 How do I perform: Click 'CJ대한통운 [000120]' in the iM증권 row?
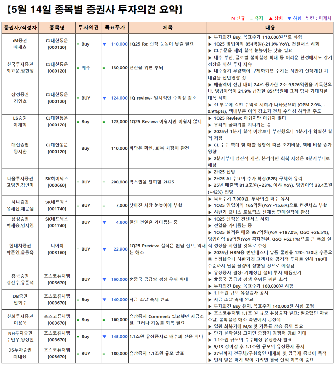click(x=57, y=44)
